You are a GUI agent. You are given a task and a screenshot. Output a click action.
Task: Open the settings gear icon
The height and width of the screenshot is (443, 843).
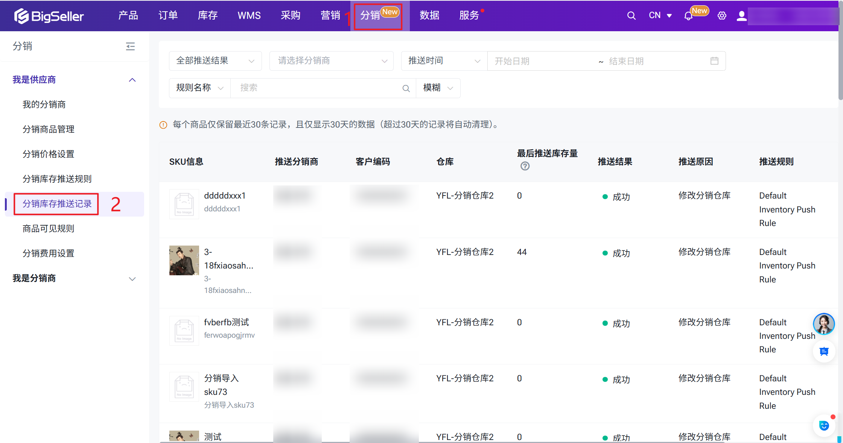point(721,16)
